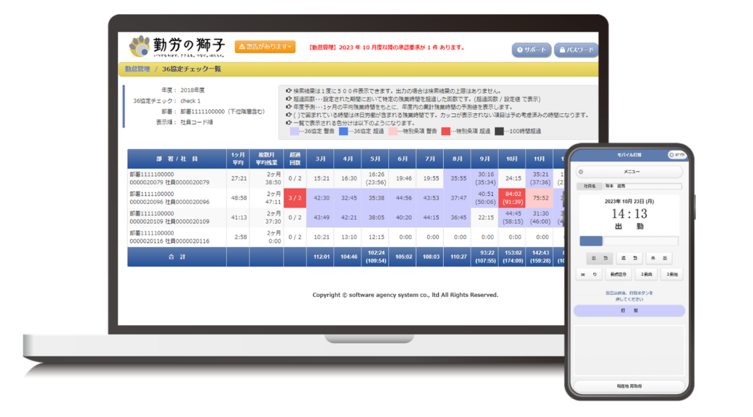Click the 2:58 monthly average cell
753x417 pixels.
[237, 237]
